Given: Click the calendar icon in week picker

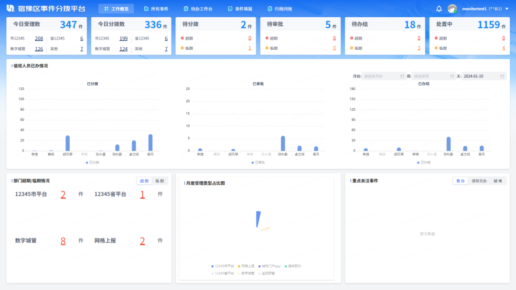Looking at the screenshot, I should (452, 76).
